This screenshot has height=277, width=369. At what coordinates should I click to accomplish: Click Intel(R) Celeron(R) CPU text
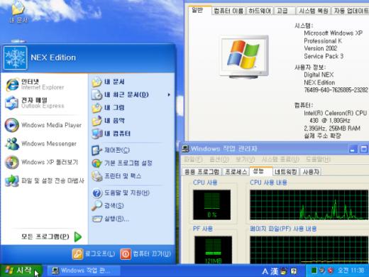[336, 113]
